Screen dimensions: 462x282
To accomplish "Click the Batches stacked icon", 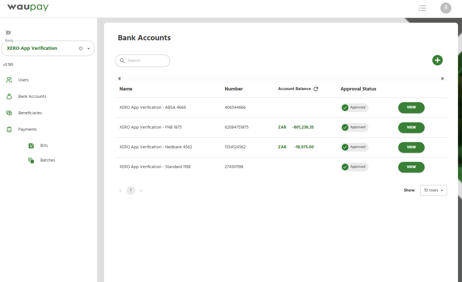I will [31, 160].
